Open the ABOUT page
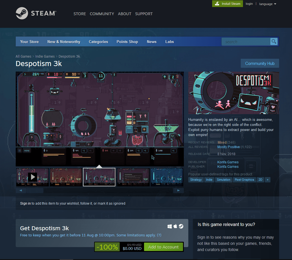 pyautogui.click(x=125, y=14)
